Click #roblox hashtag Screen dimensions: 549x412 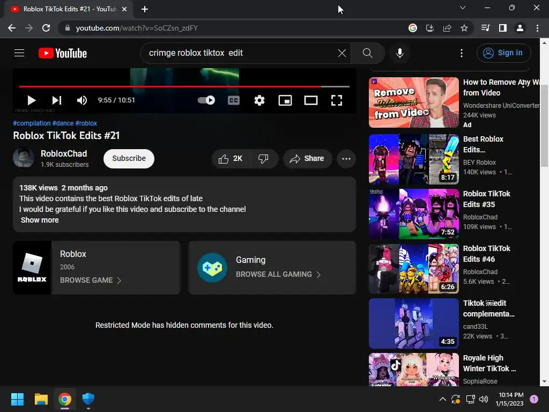pos(86,123)
